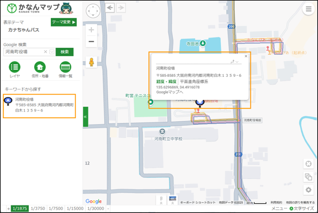
Task: Open the レイヤ layer list icon
Action: coord(14,67)
